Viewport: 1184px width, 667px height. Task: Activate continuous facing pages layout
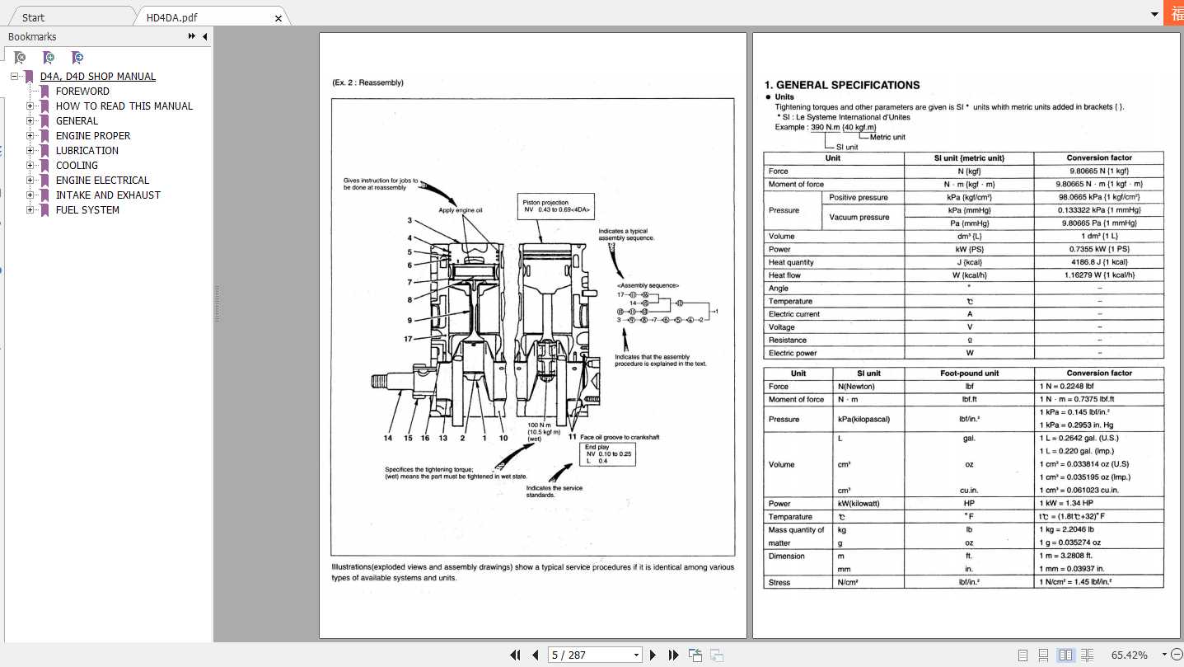click(1087, 655)
